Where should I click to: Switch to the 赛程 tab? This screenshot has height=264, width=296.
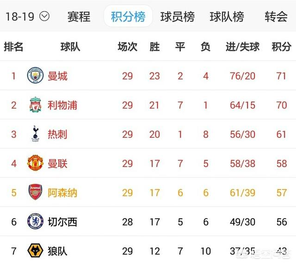(x=79, y=17)
